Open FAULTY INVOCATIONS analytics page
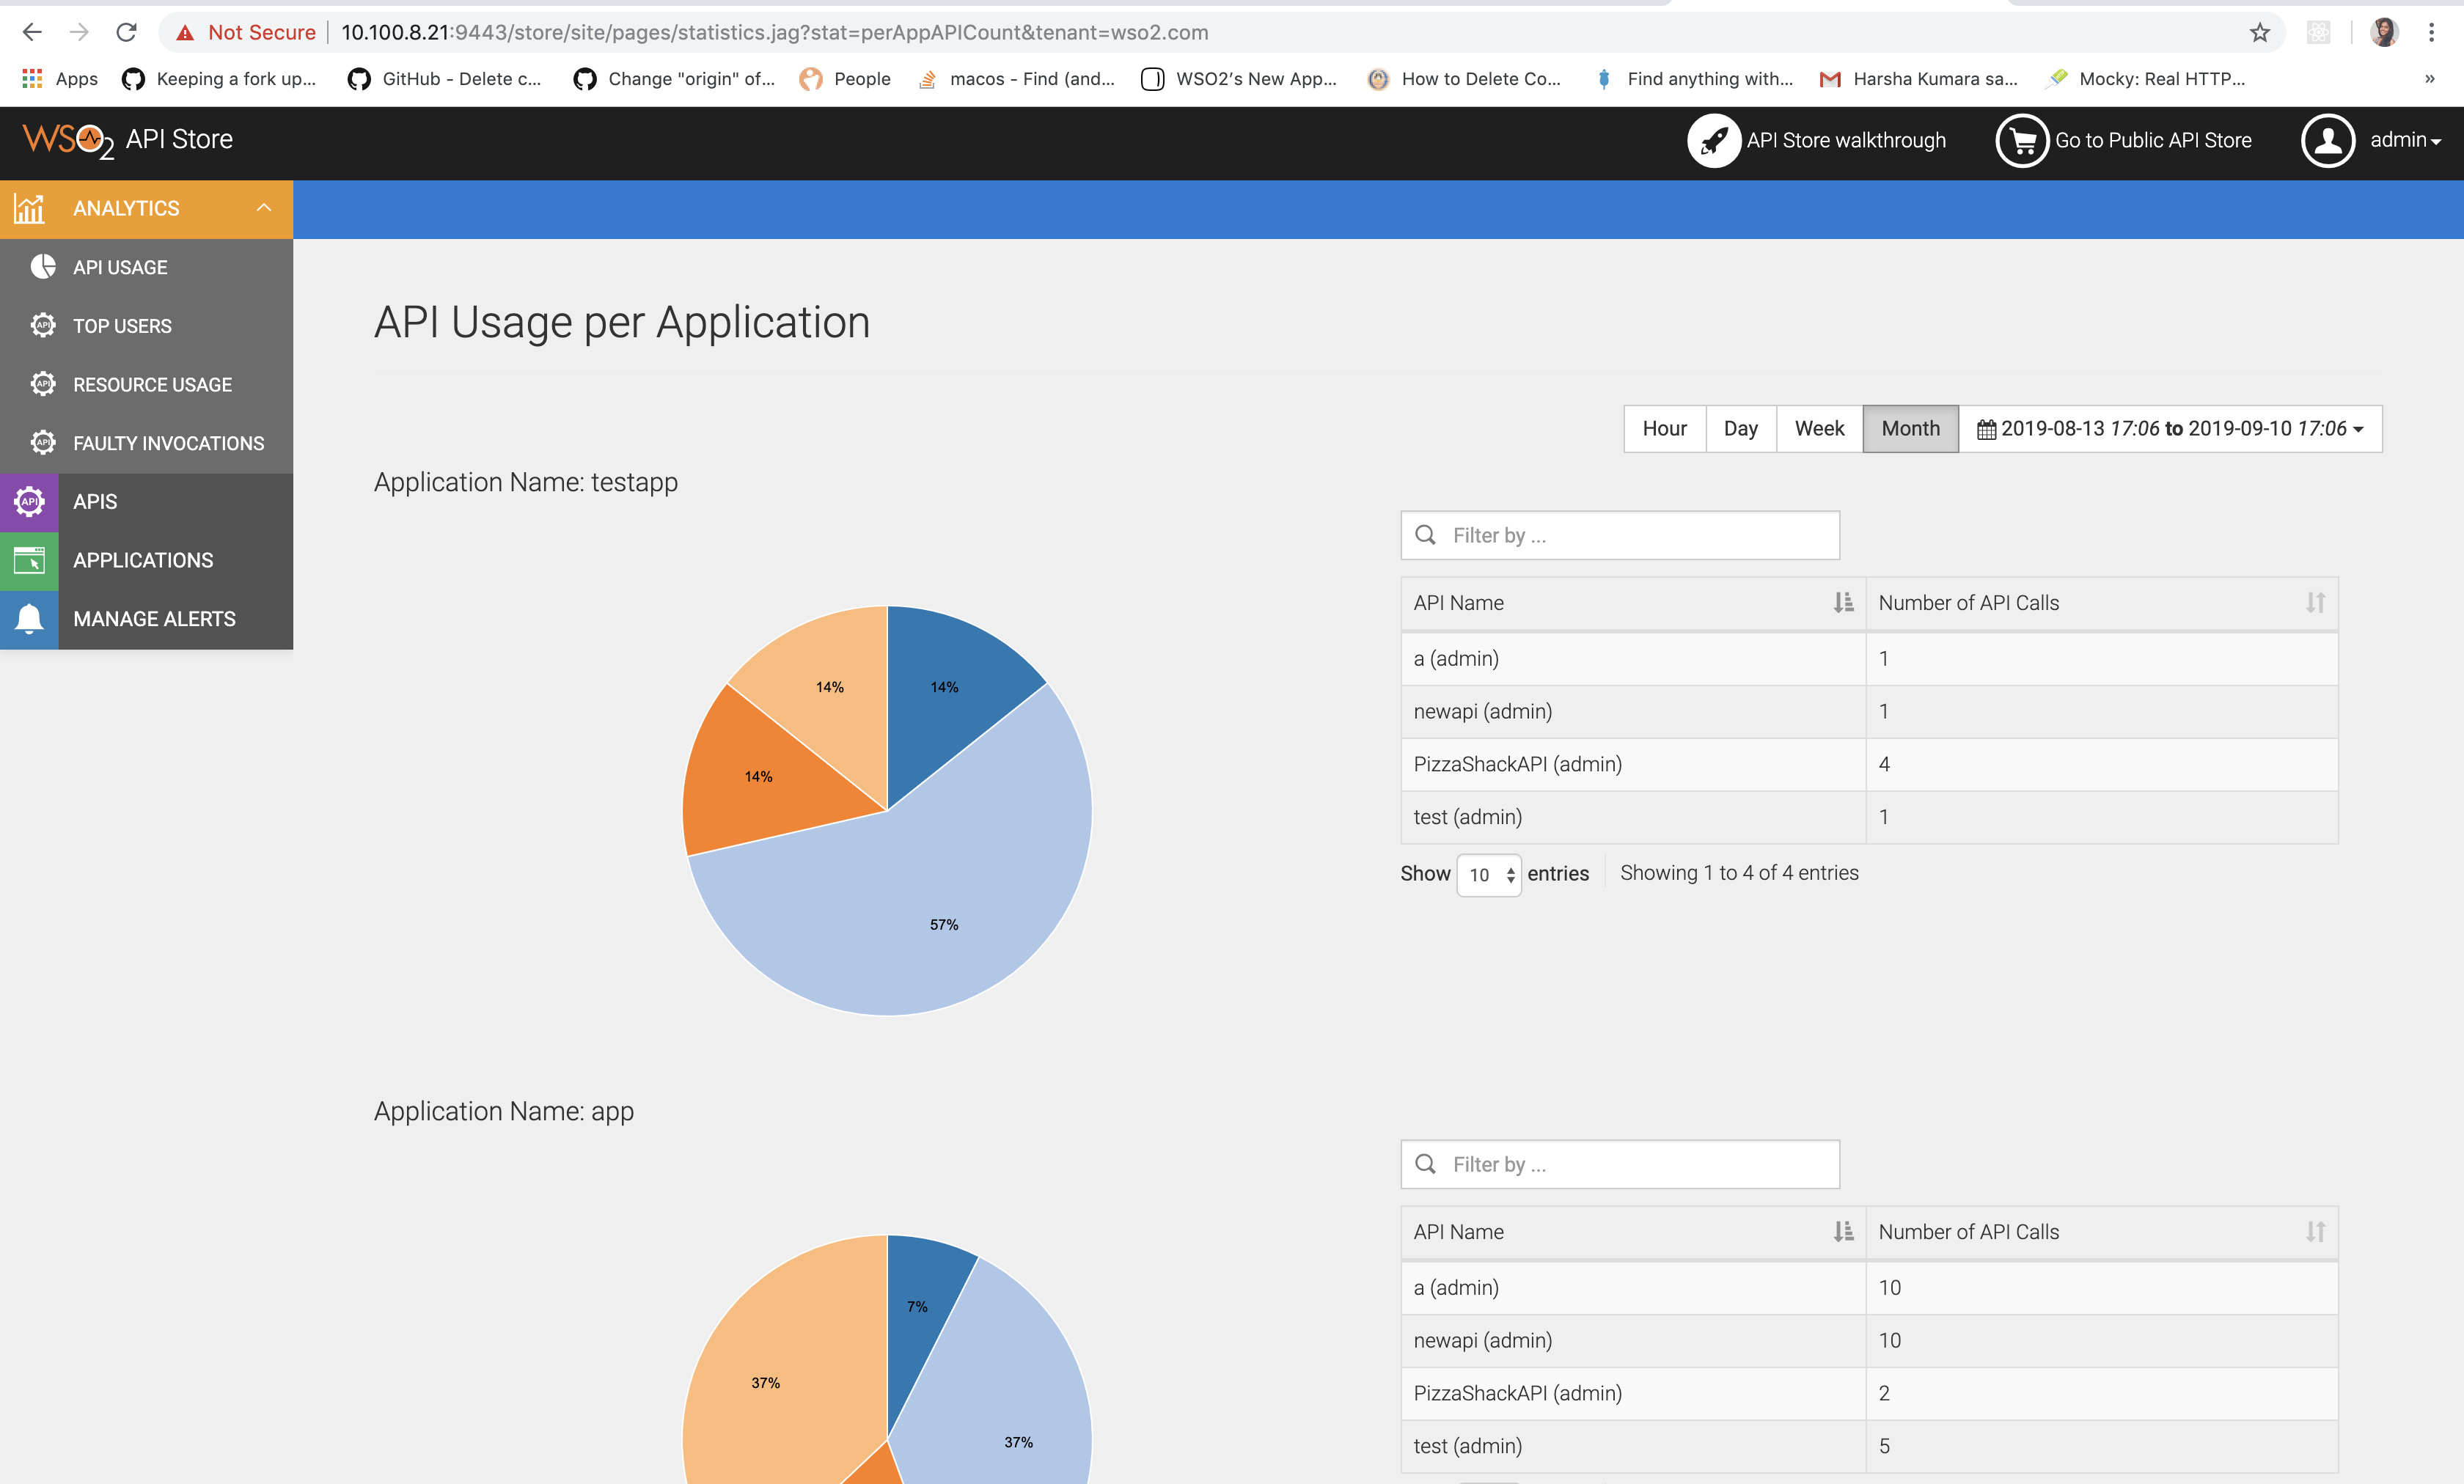The image size is (2464, 1484). [146, 443]
